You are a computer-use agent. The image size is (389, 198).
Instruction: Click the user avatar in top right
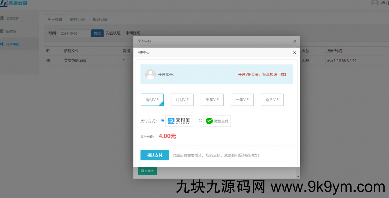[x=375, y=3]
